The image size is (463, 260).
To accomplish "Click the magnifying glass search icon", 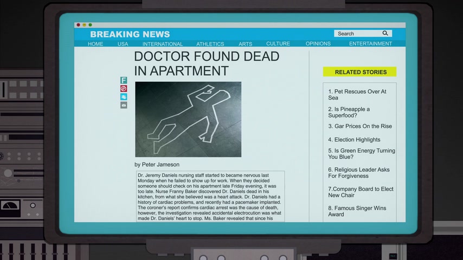I will [x=385, y=34].
